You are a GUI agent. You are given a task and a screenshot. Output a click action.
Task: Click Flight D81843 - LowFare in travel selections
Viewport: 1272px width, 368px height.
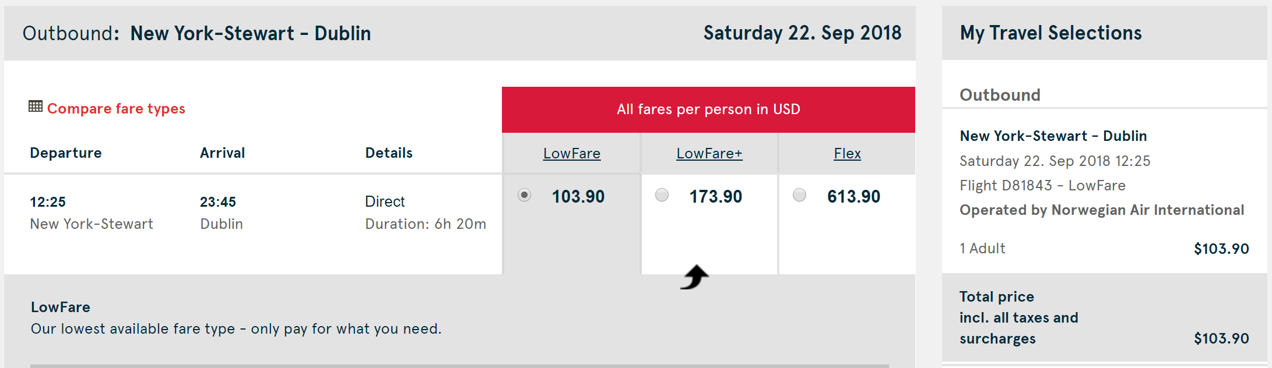click(x=1042, y=186)
